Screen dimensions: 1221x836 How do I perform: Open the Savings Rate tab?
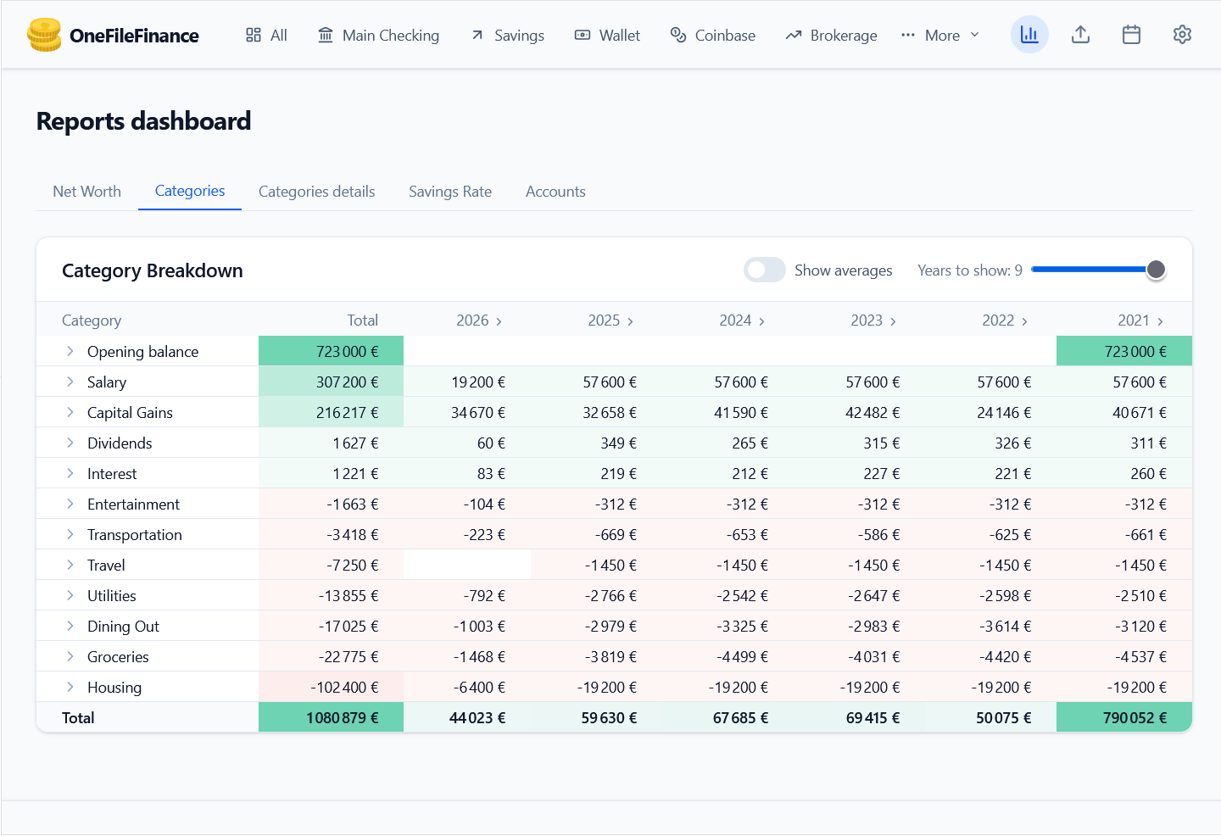pyautogui.click(x=450, y=192)
